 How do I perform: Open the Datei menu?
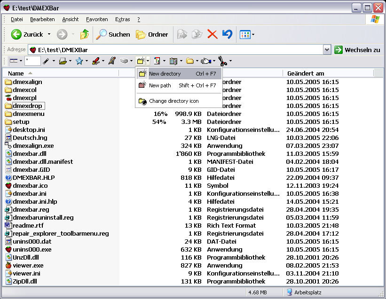17,19
